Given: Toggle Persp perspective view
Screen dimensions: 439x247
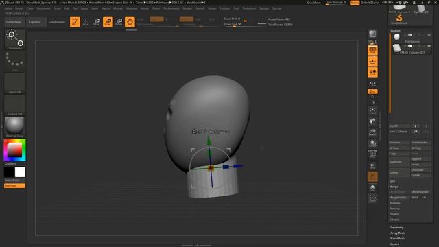Looking at the screenshot, I should point(372,50).
